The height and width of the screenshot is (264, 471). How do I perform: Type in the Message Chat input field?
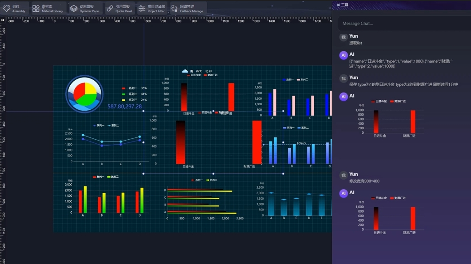403,24
